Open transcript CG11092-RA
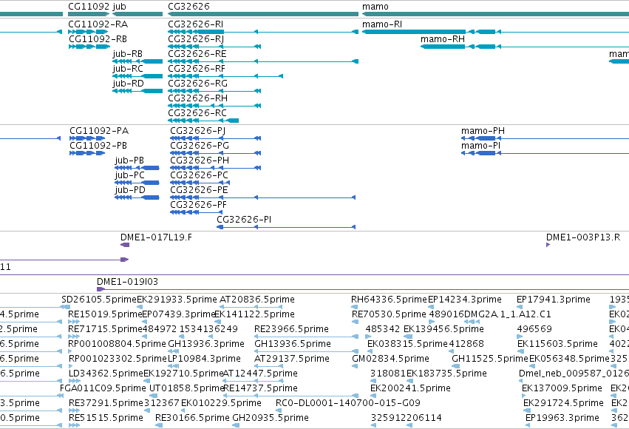Image resolution: width=629 pixels, height=429 pixels. click(98, 24)
